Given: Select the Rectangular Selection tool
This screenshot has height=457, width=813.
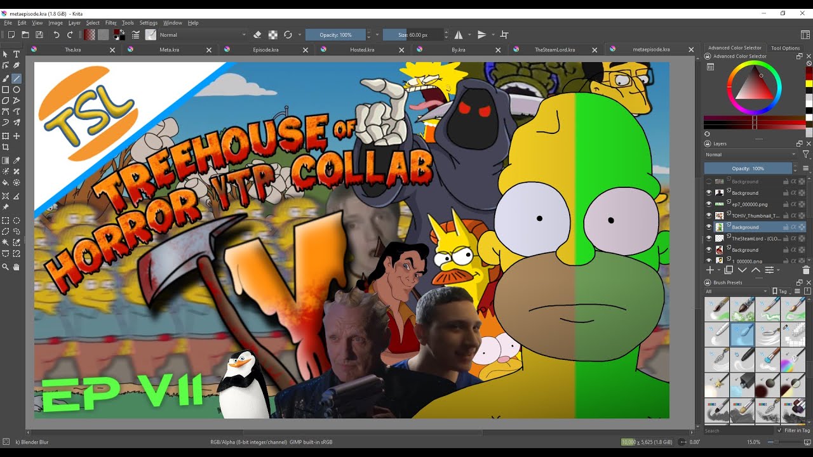Looking at the screenshot, I should pos(6,221).
